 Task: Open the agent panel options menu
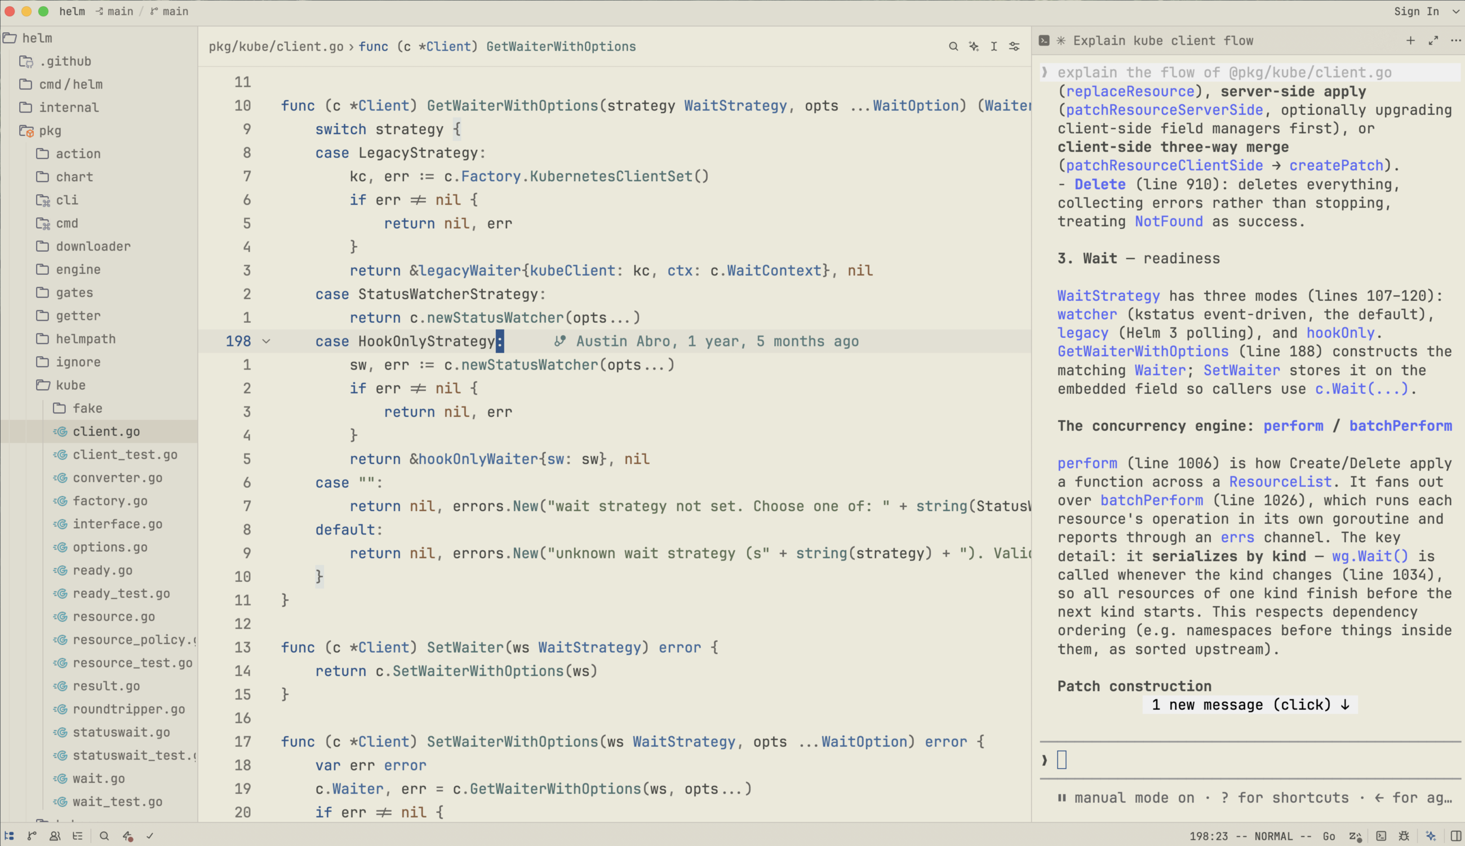coord(1455,41)
